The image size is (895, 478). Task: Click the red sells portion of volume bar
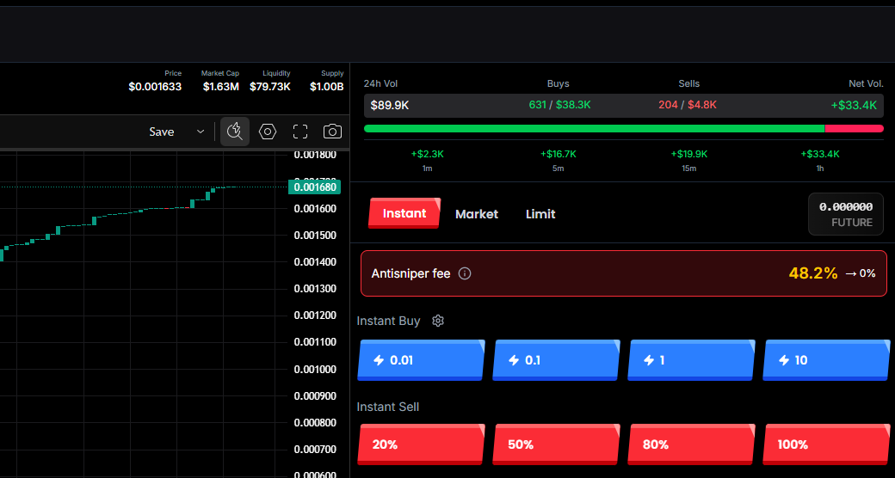tap(854, 129)
